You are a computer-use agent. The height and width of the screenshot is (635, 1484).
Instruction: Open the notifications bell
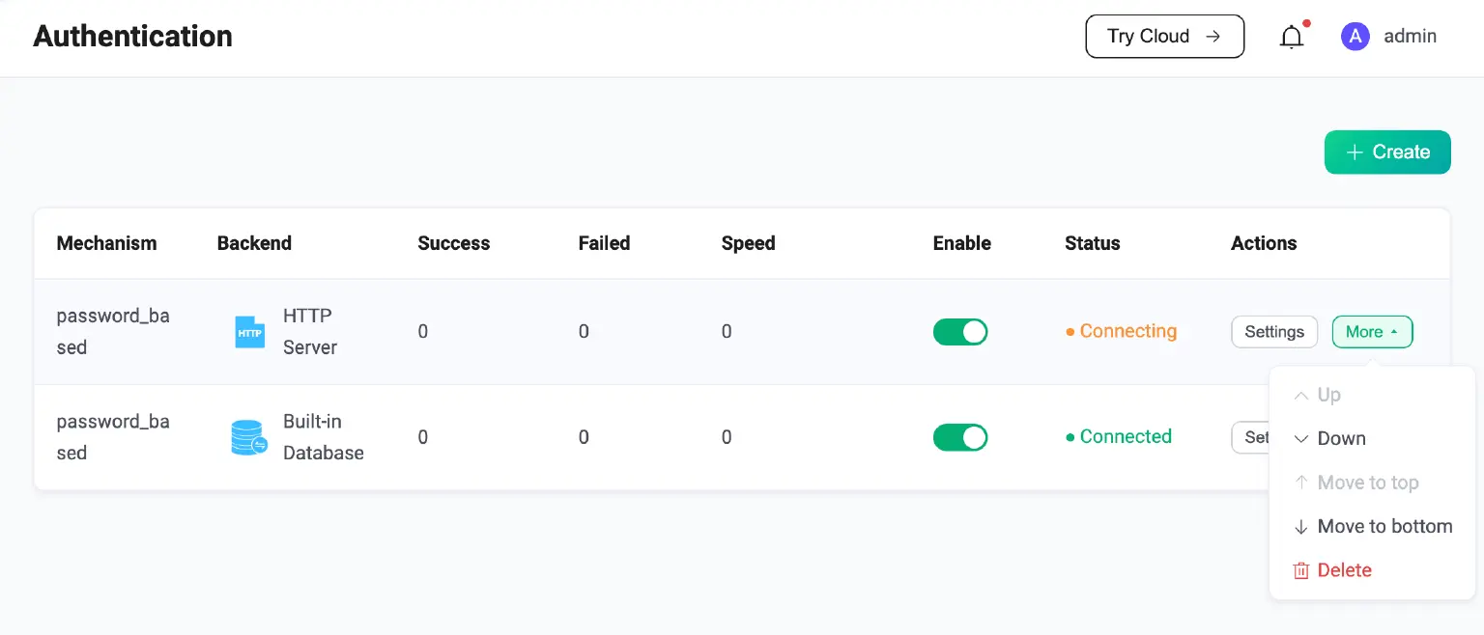[x=1292, y=37]
